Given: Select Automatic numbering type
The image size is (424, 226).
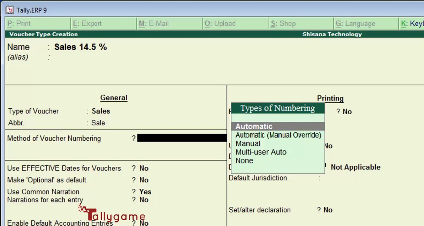Looking at the screenshot, I should coord(278,126).
